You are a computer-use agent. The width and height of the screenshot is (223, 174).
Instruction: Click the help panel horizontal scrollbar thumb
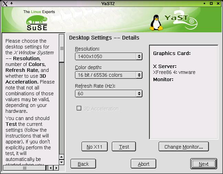[24, 168]
